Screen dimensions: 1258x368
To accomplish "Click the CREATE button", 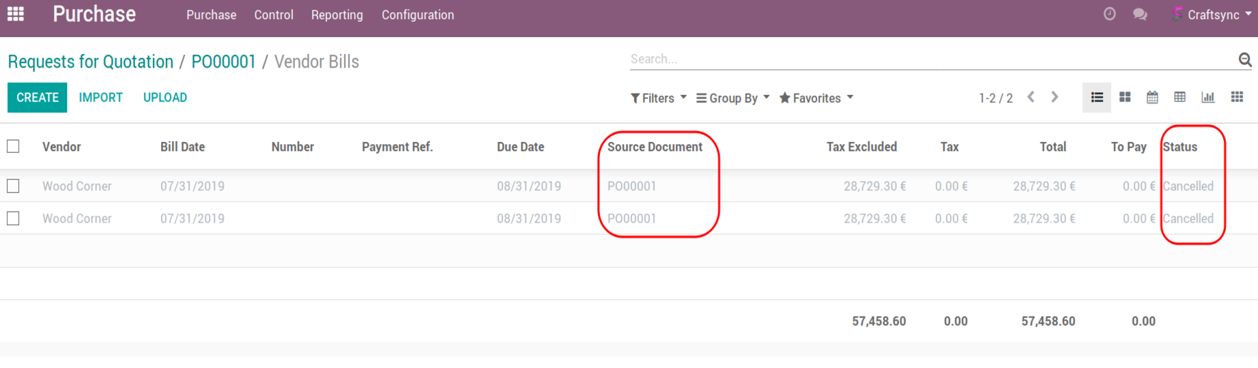I will pyautogui.click(x=38, y=98).
